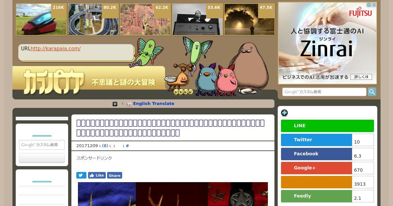The height and width of the screenshot is (206, 393).
Task: Open the 53.6K black-and-white machine thumbnail
Action: [197, 20]
